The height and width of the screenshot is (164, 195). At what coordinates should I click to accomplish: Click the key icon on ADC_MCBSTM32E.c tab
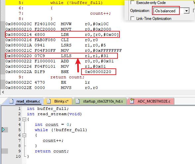pyautogui.click(x=132, y=101)
